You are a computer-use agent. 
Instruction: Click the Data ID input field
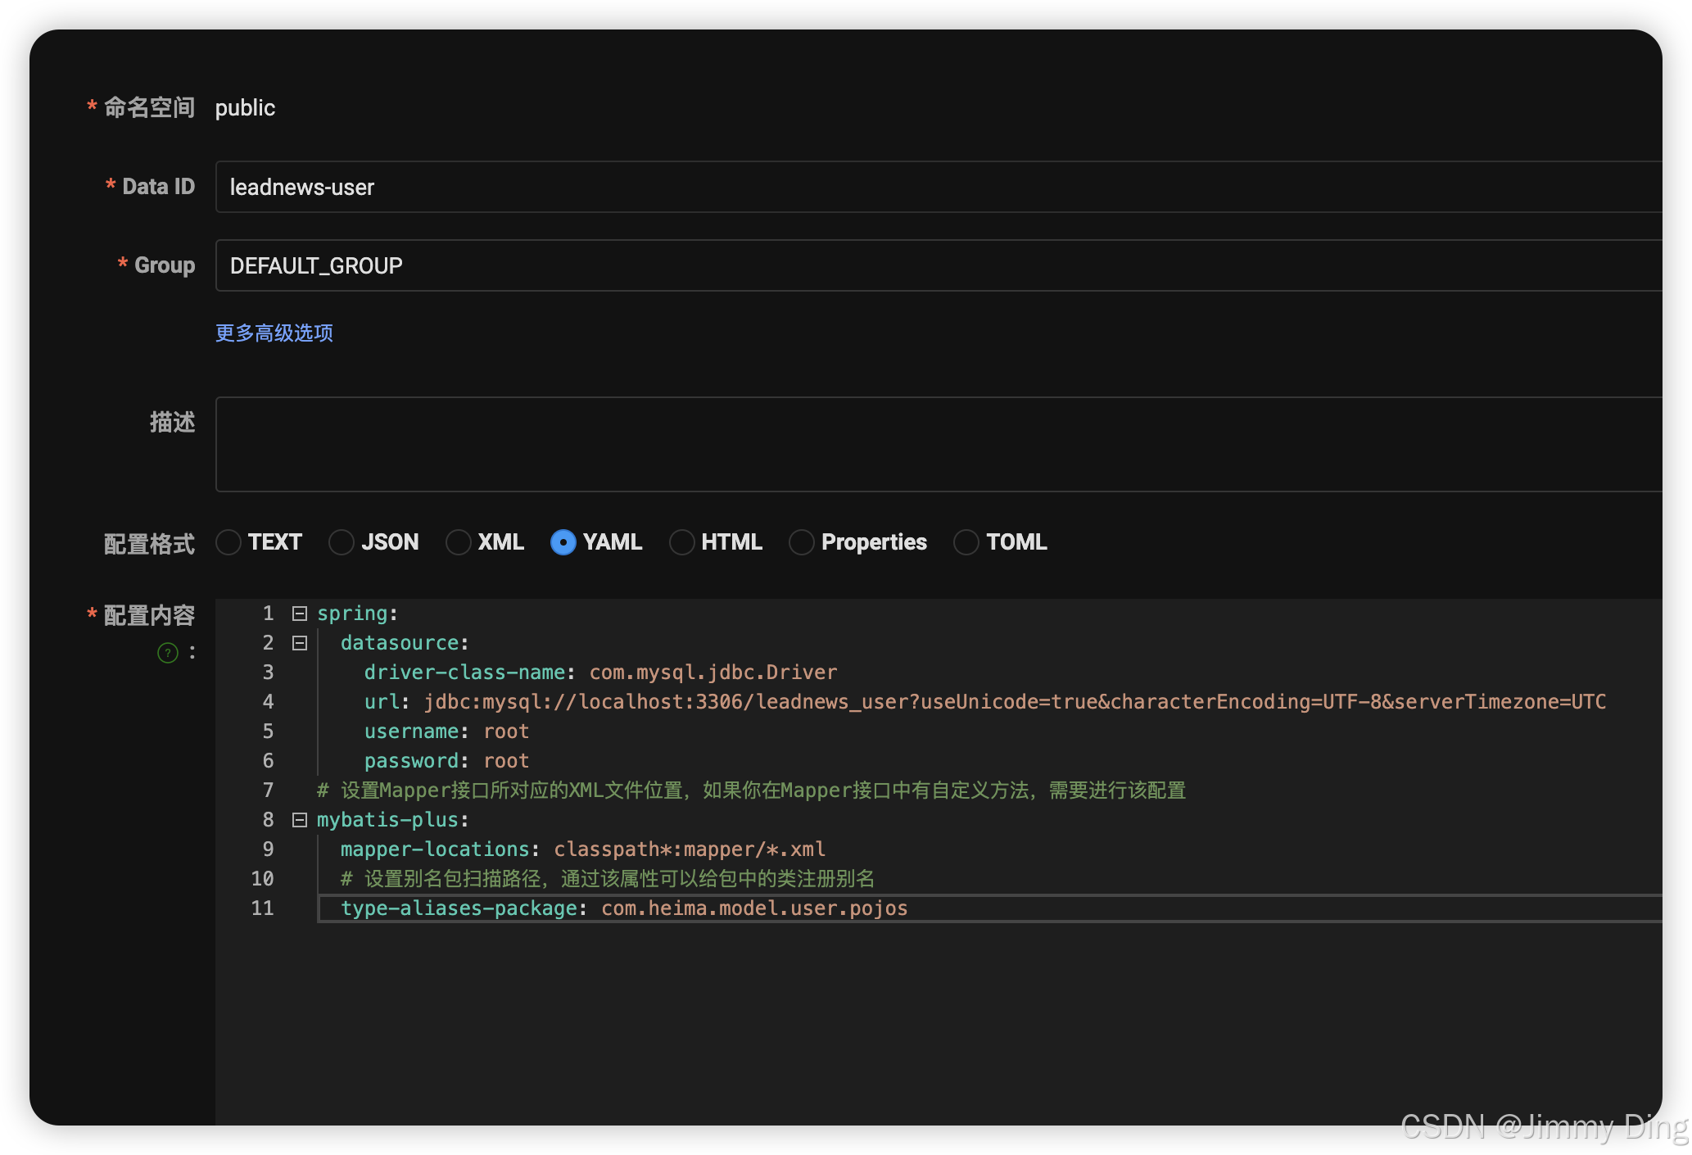[939, 187]
